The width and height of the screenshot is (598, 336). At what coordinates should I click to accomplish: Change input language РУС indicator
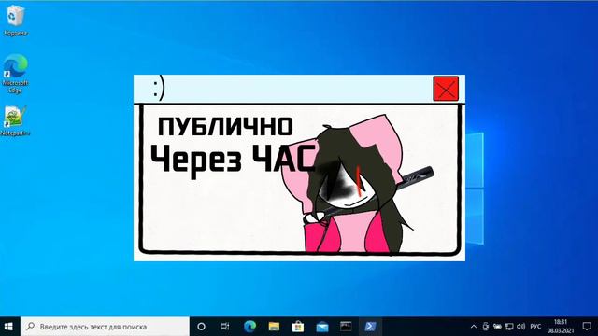click(535, 327)
